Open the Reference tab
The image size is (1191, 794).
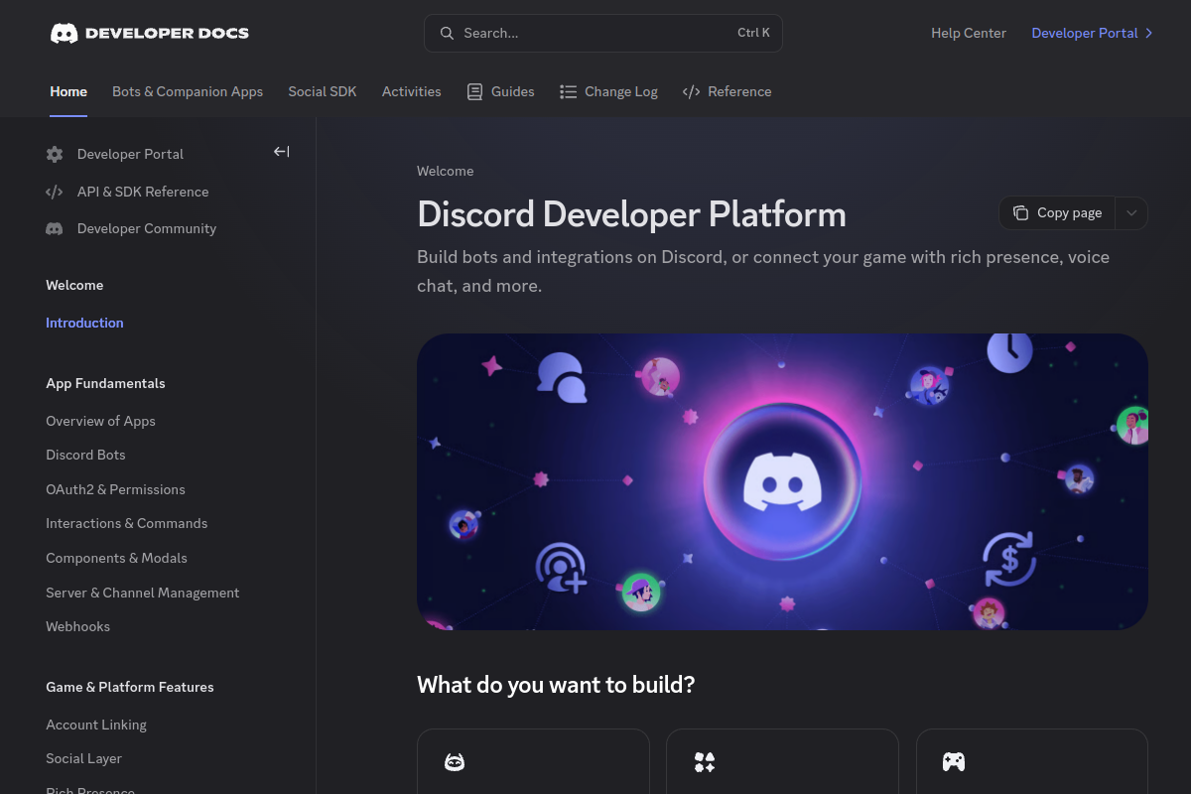tap(727, 91)
